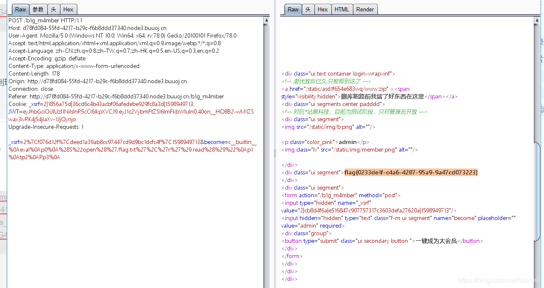Click the response _xsrf value attribute line

tap(369, 210)
